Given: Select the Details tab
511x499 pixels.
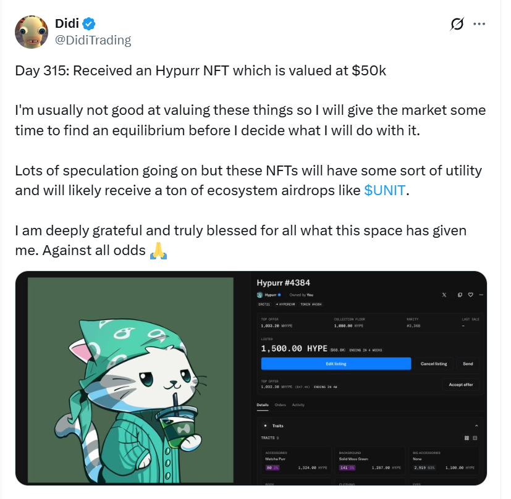Looking at the screenshot, I should [x=263, y=405].
